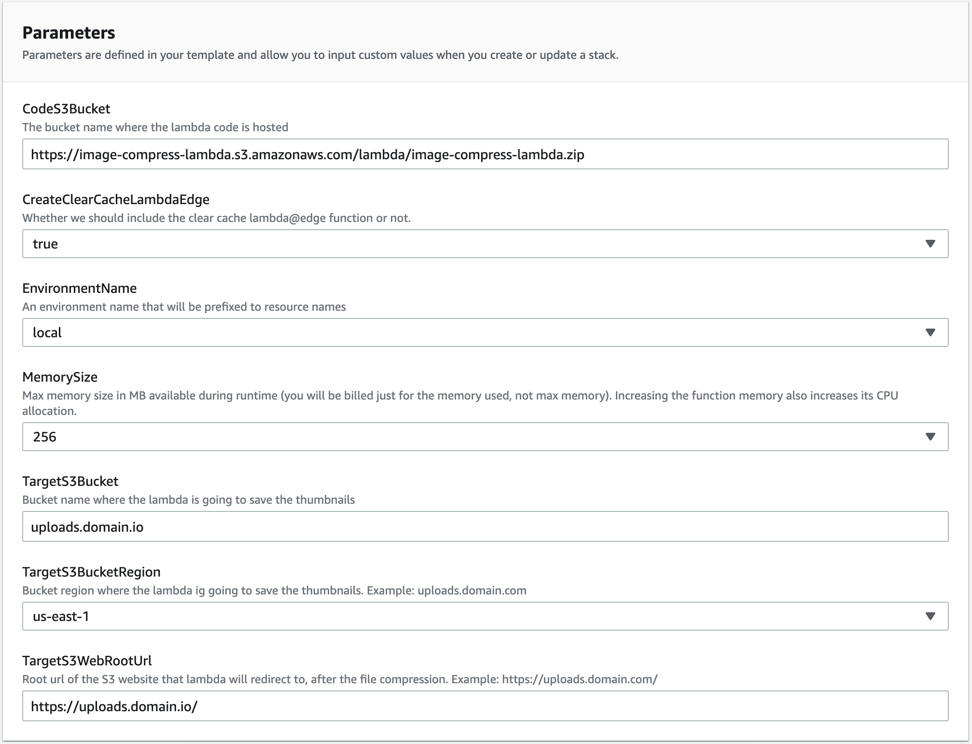Select the CreateClearCacheLambdaEdge label text
Image resolution: width=972 pixels, height=744 pixels.
(116, 200)
